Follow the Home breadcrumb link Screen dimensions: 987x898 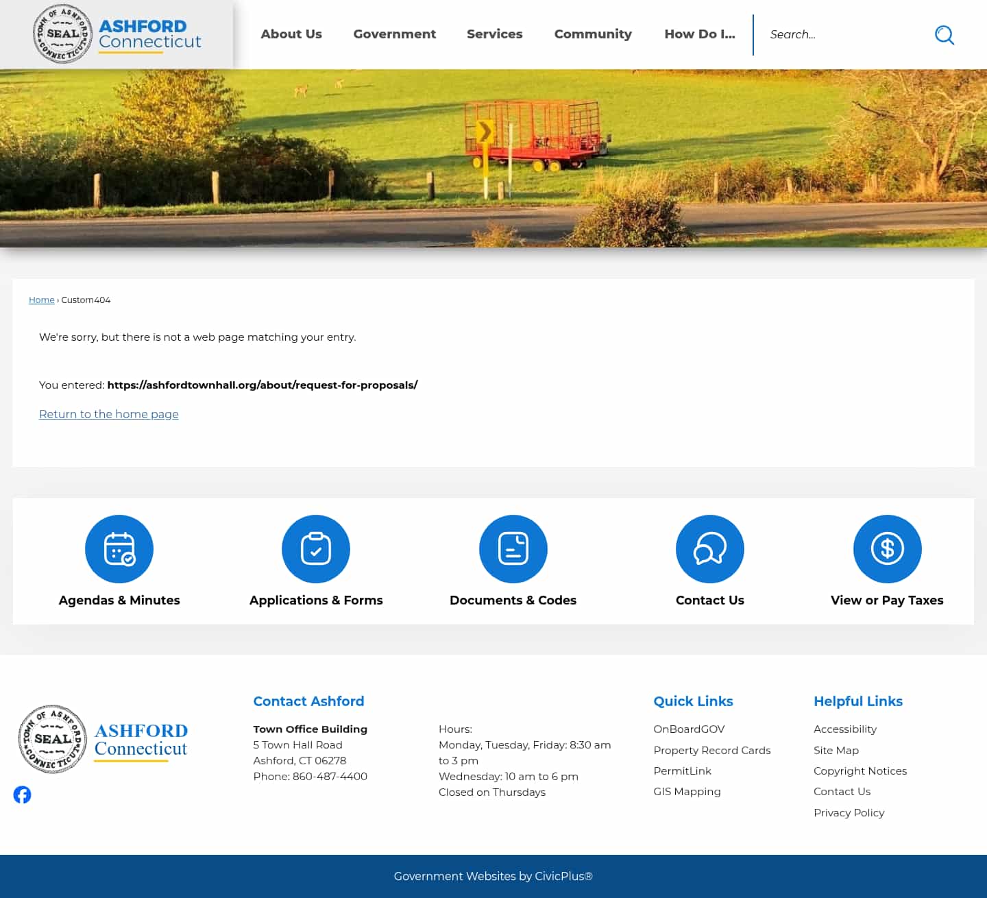[x=41, y=300]
